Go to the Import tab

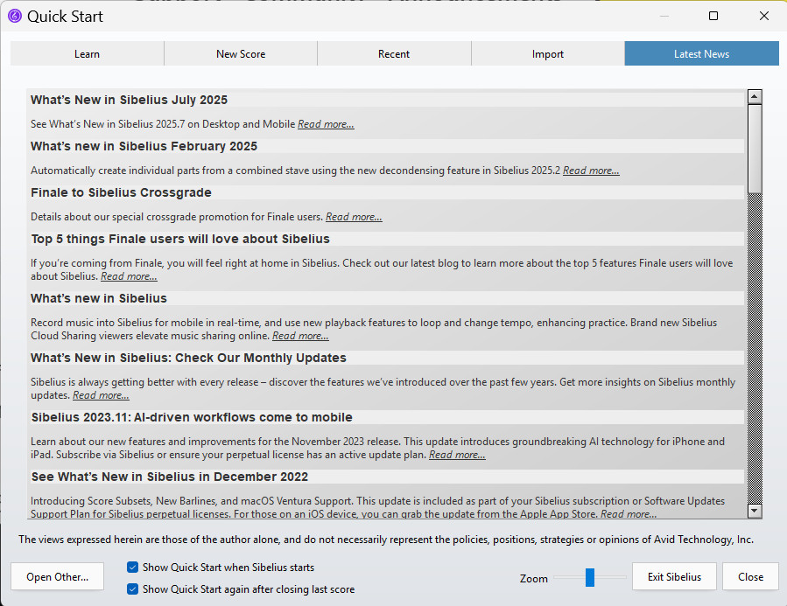pyautogui.click(x=548, y=53)
